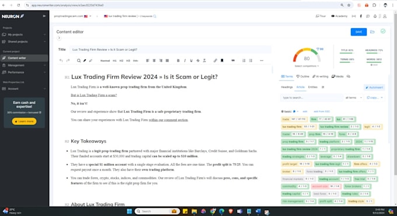
Task: Insert a numbered list
Action: pos(244,61)
